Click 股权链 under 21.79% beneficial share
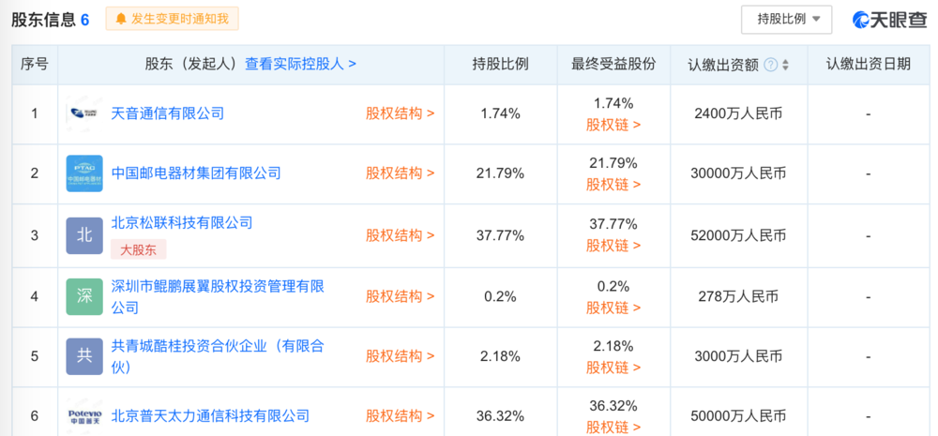This screenshot has width=938, height=436. pyautogui.click(x=613, y=185)
